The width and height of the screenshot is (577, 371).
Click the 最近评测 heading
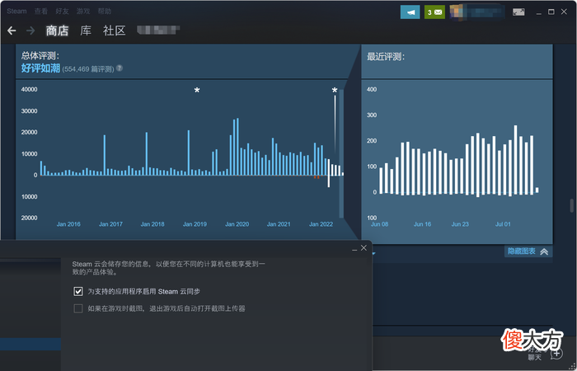pyautogui.click(x=386, y=57)
